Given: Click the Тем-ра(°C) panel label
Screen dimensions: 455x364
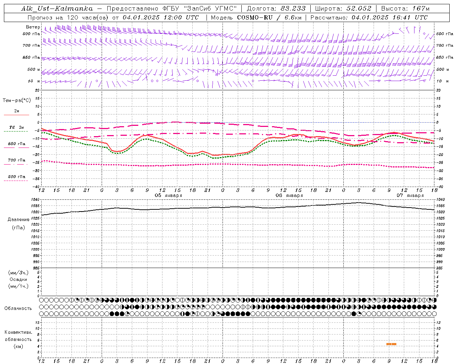Looking at the screenshot, I should click(x=17, y=101).
